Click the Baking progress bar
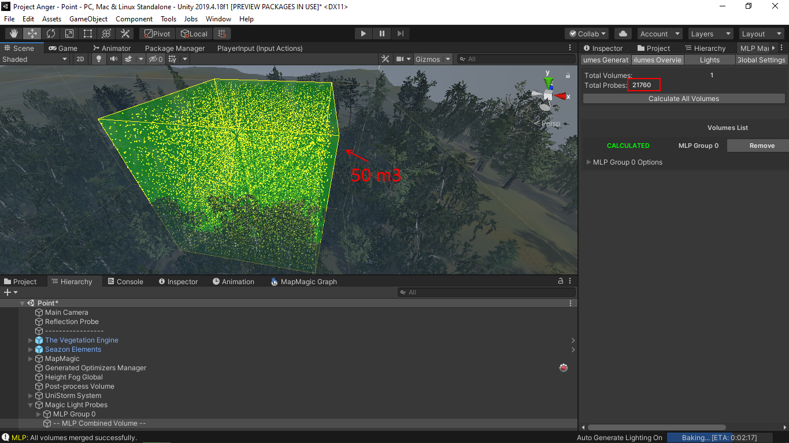789x443 pixels. 720,438
